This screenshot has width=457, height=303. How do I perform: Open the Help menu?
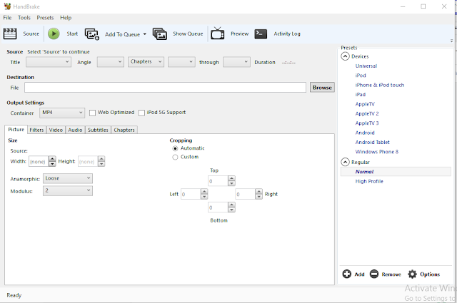66,18
